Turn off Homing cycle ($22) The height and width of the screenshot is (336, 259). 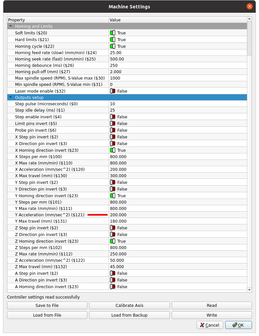tap(113, 46)
